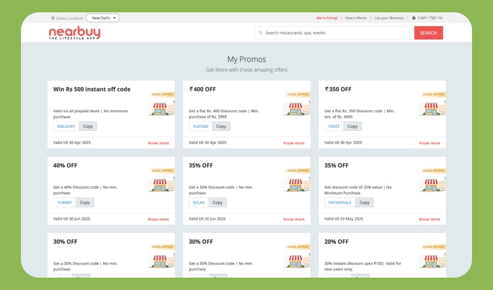
Task: Click Know more on the Win Rs 500 card
Action: (x=158, y=143)
